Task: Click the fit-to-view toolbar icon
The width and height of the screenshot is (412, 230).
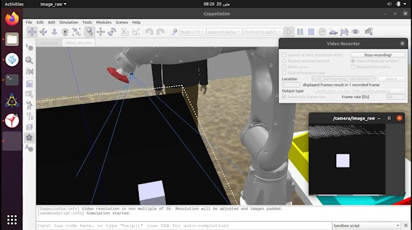Action: (76, 31)
